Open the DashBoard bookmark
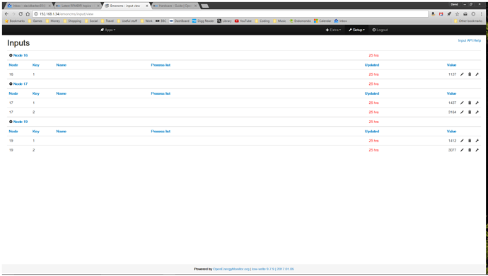 coord(179,21)
